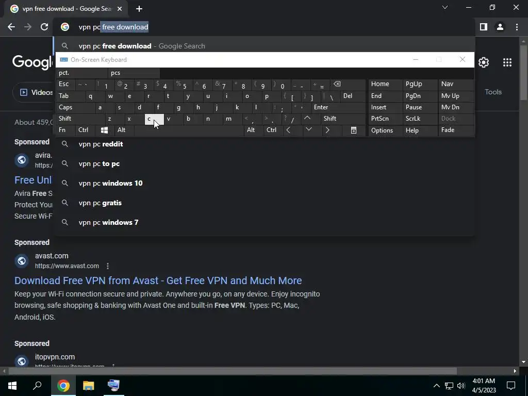
Task: Open the tab search chevron
Action: 445,7
